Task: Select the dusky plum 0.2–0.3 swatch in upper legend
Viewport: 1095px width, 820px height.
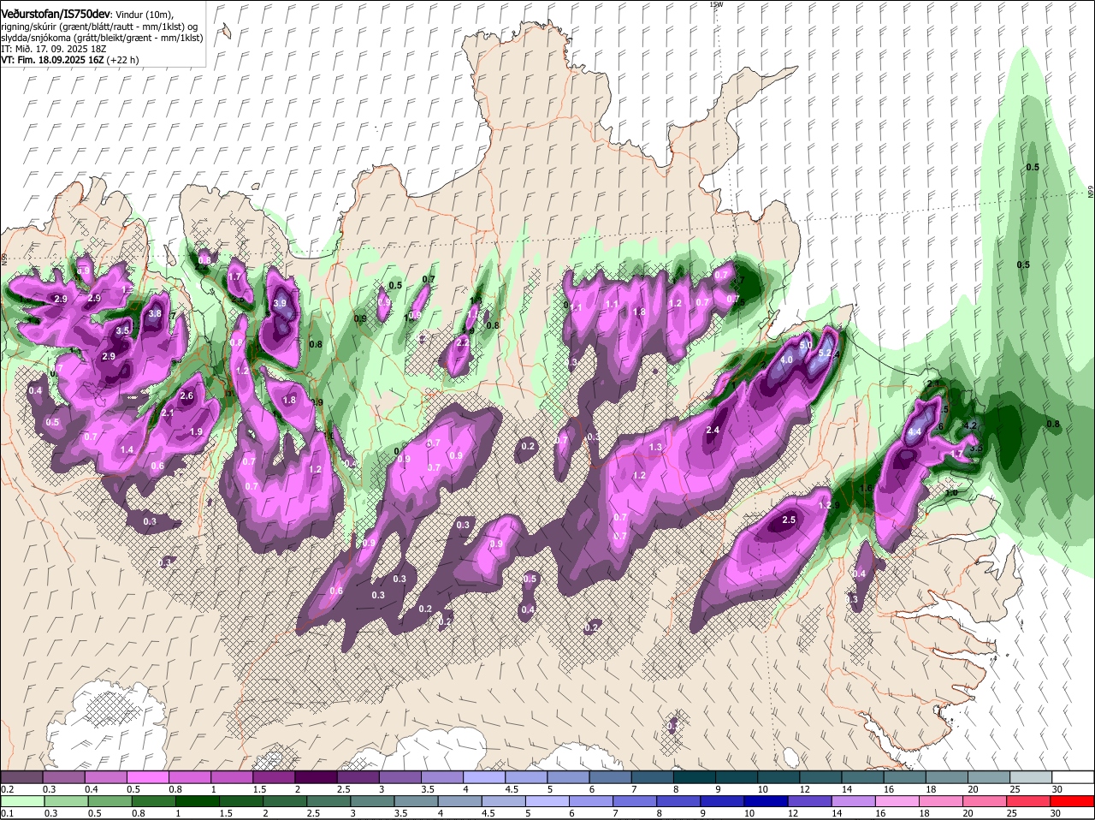Action: (21, 776)
